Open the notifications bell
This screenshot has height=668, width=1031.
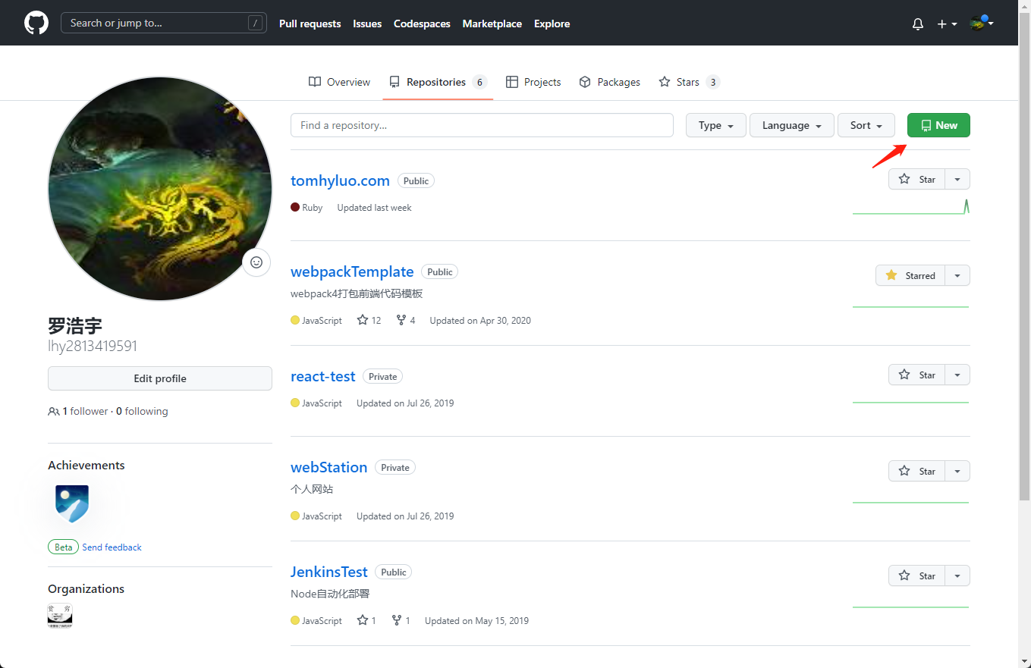917,24
